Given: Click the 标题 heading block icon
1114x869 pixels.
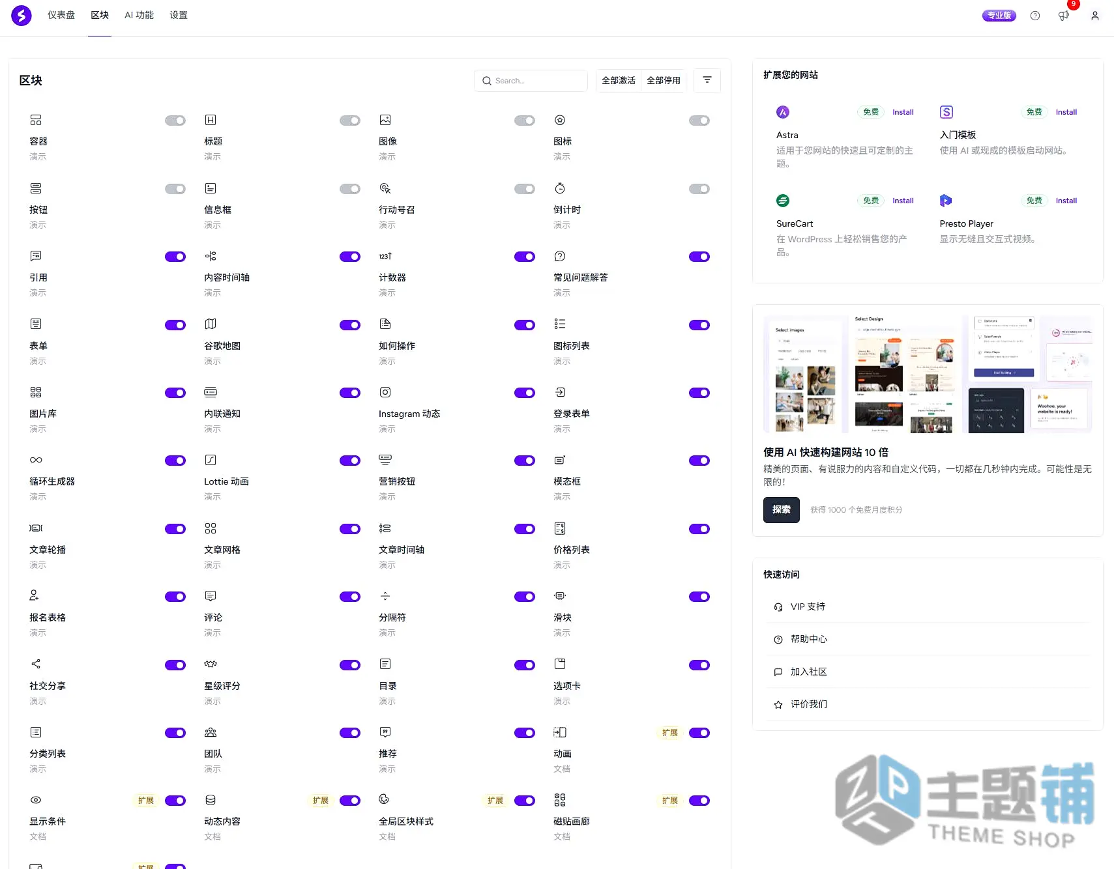Looking at the screenshot, I should click(211, 120).
